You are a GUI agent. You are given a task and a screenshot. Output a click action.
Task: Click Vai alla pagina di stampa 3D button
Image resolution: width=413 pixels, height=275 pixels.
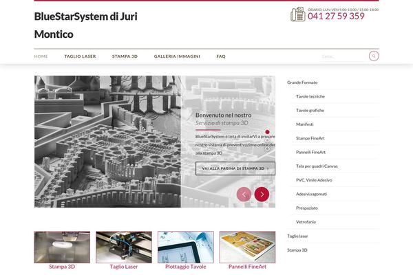[235, 168]
